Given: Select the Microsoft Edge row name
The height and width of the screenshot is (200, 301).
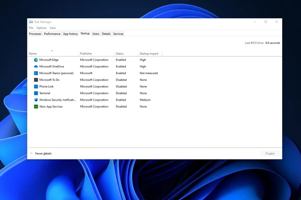Looking at the screenshot, I should click(x=49, y=60).
